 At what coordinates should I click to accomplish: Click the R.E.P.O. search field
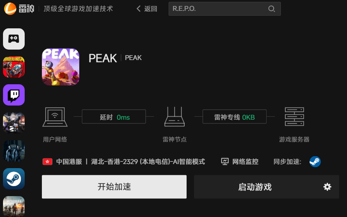tap(225, 9)
